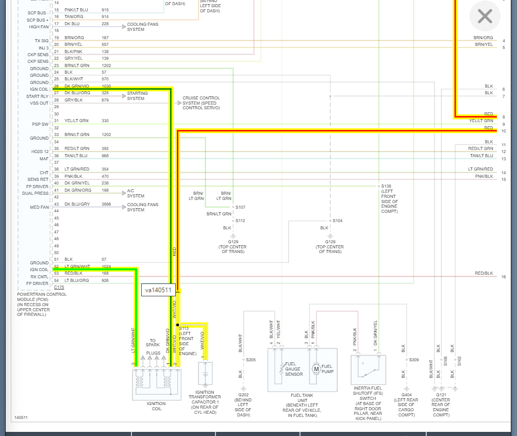Click the arrow pointing to STARTING SYSTEM

point(124,96)
